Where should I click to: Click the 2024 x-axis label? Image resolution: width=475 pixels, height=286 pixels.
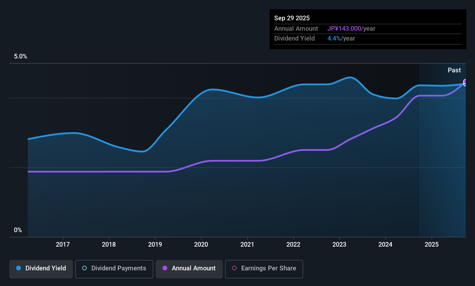tap(385, 244)
